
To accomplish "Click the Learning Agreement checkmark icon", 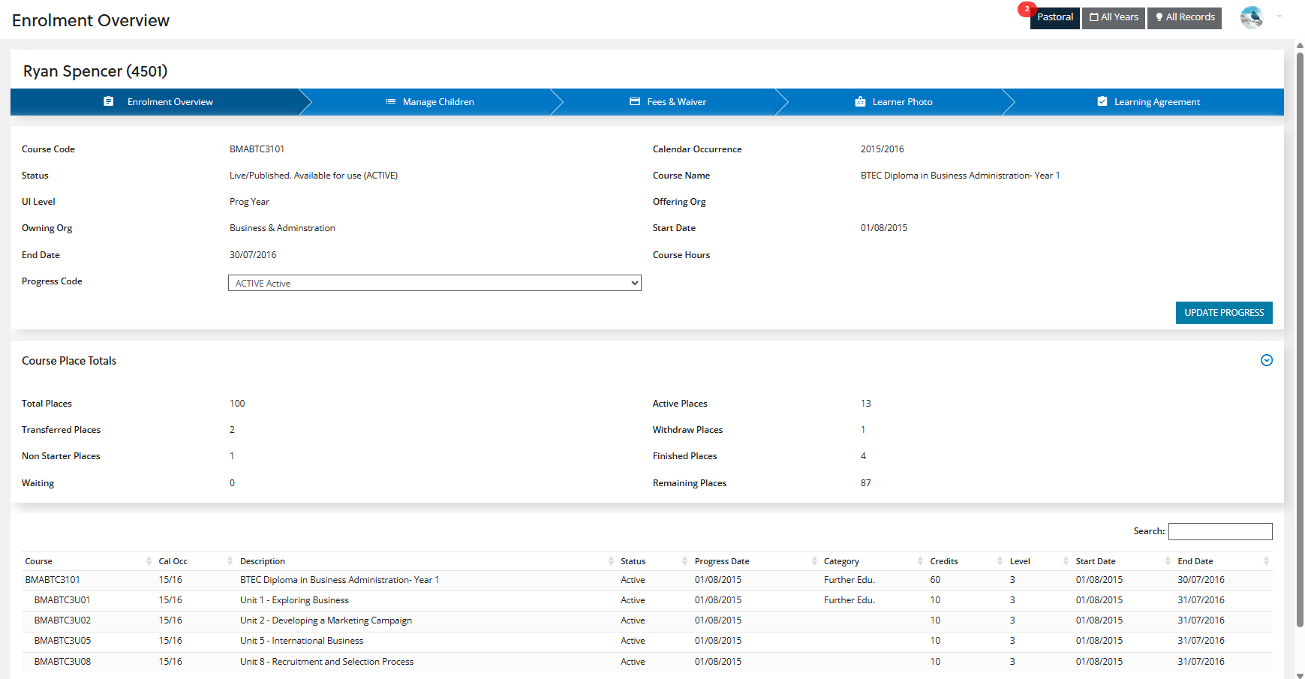I will point(1102,101).
